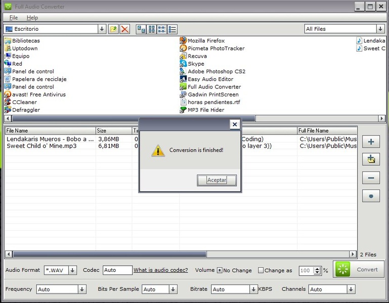389x303 pixels.
Task: Toggle the No Change volume checkbox
Action: point(220,270)
